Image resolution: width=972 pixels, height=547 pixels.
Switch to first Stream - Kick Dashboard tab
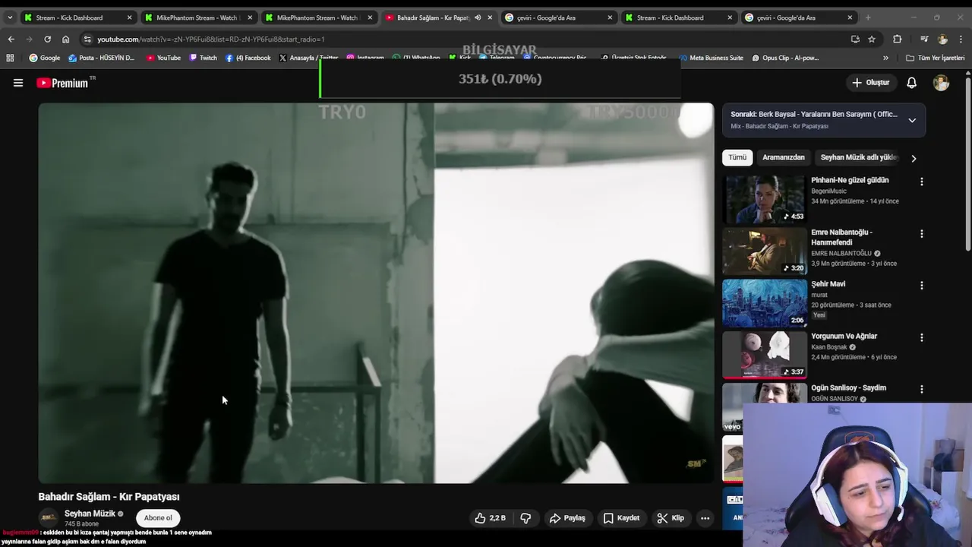coord(78,17)
